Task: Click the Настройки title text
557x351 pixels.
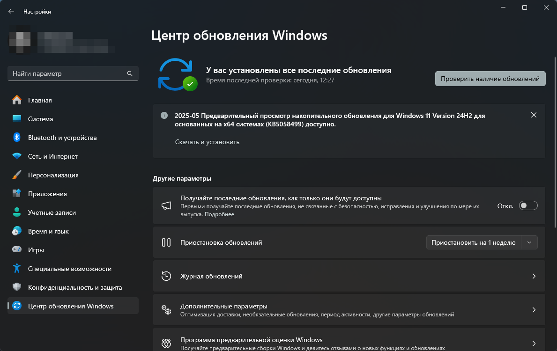Action: (37, 12)
